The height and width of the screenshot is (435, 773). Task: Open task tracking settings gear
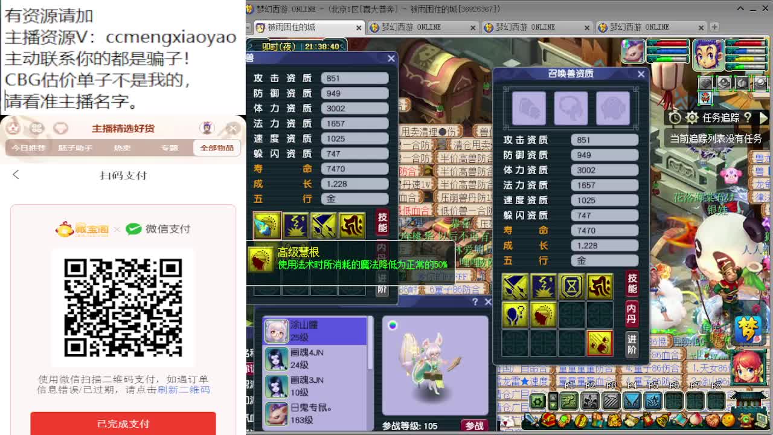(692, 118)
